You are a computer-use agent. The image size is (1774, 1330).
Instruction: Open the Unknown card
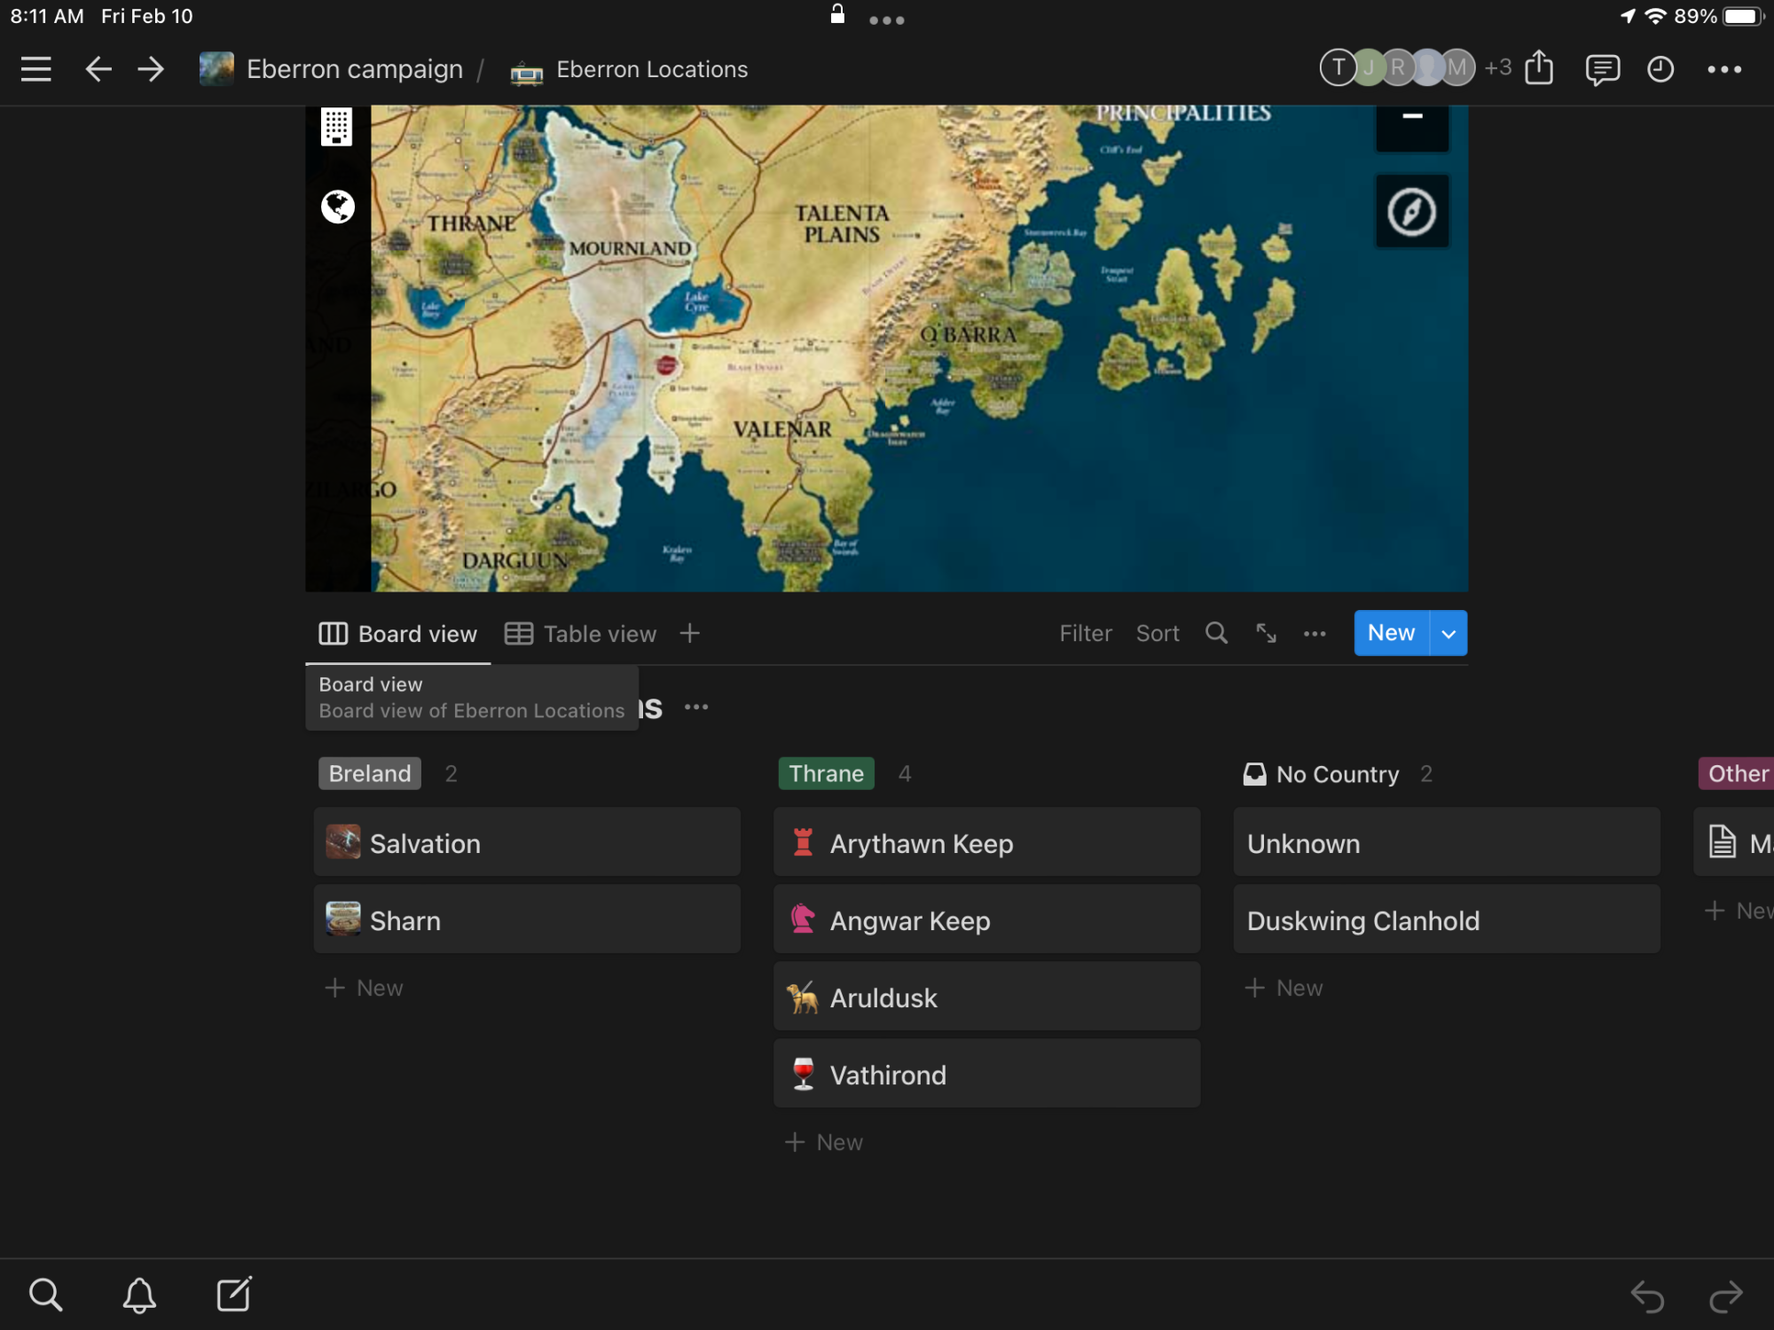coord(1447,842)
